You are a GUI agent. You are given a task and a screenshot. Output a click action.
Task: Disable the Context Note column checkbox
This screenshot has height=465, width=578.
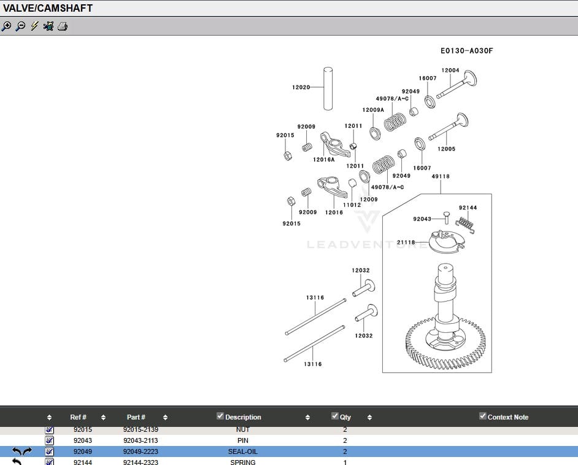click(483, 416)
